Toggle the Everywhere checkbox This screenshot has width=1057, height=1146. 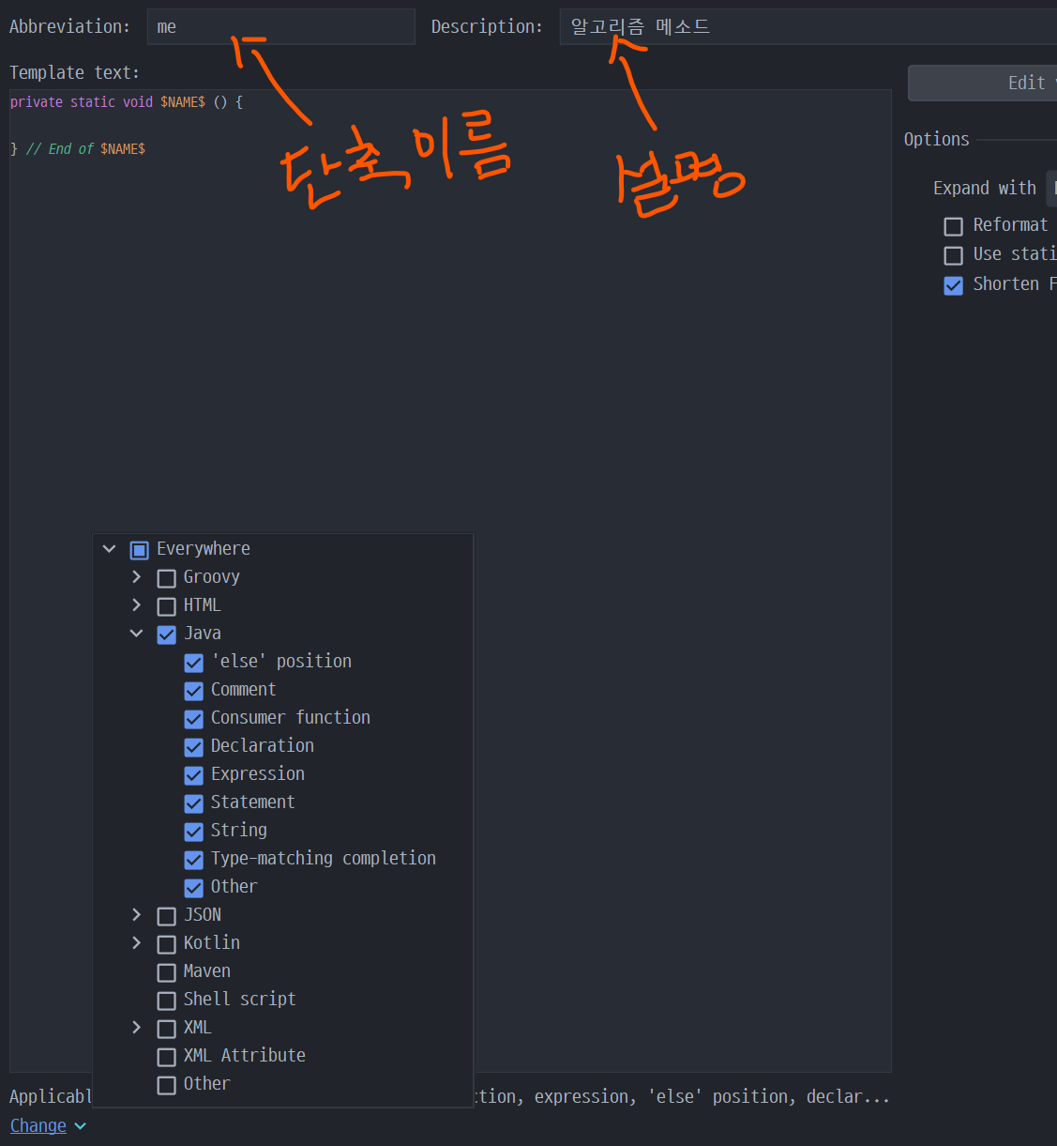pyautogui.click(x=139, y=550)
